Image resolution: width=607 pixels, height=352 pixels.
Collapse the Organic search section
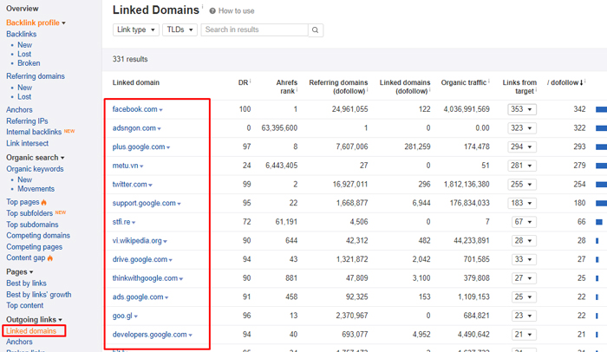35,158
